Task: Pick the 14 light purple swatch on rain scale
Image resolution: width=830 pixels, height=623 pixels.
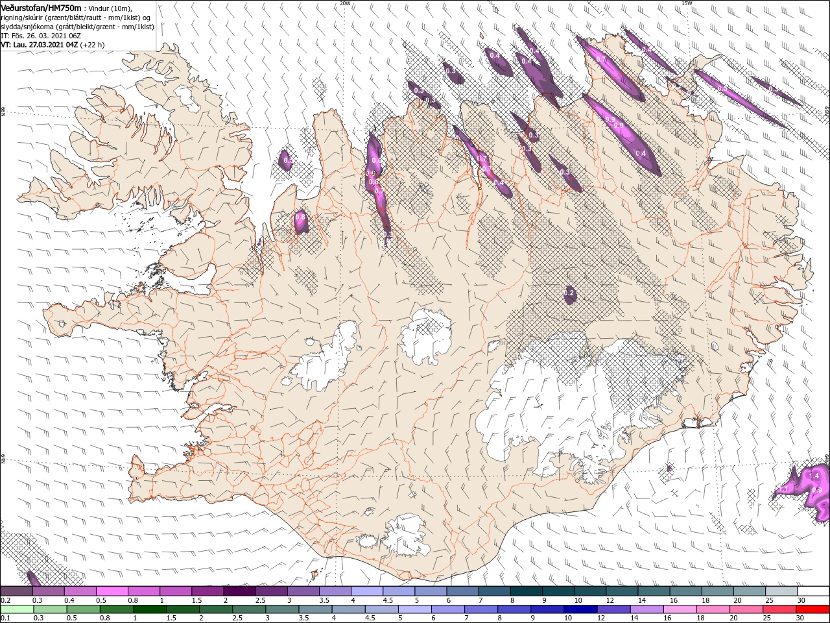Action: [x=647, y=609]
